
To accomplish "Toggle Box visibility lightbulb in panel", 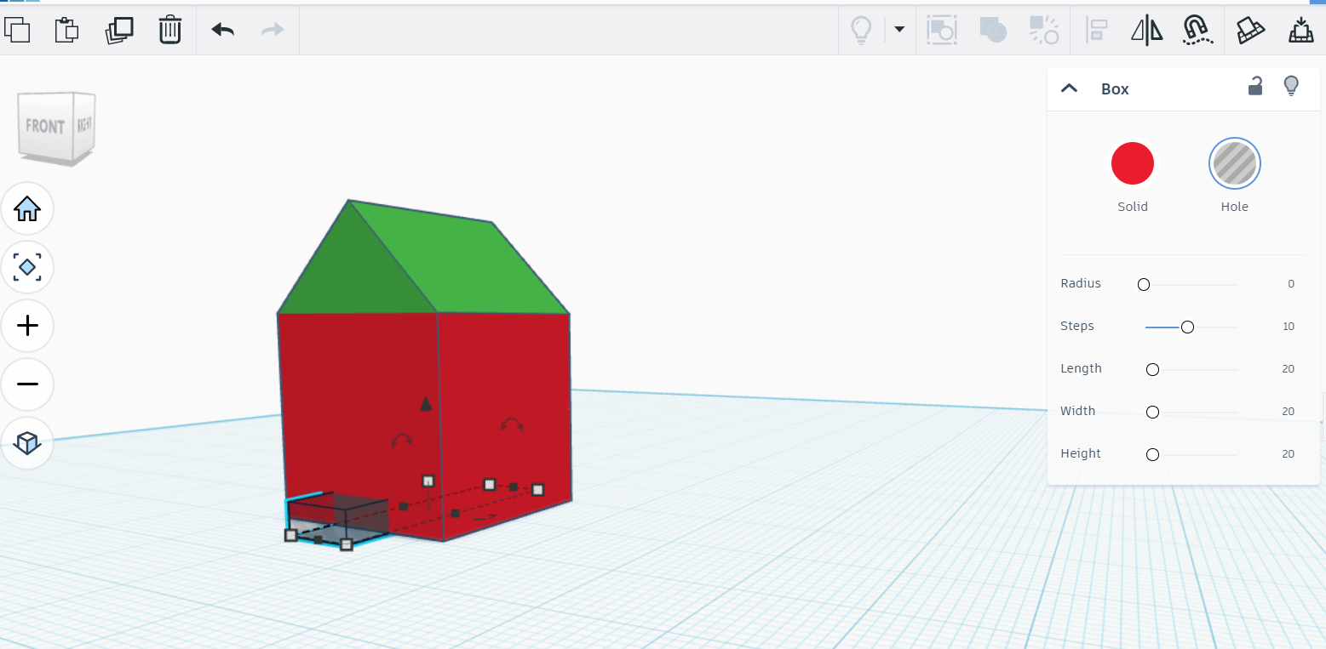I will point(1291,86).
